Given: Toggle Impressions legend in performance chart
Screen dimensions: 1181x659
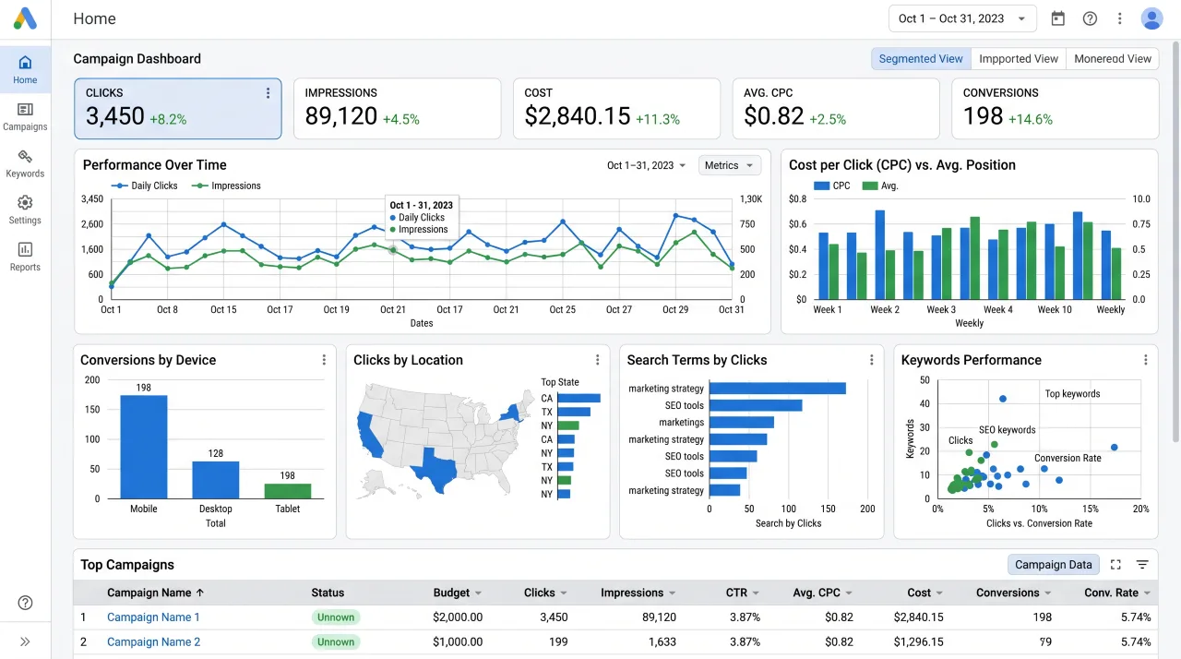Looking at the screenshot, I should (x=227, y=186).
